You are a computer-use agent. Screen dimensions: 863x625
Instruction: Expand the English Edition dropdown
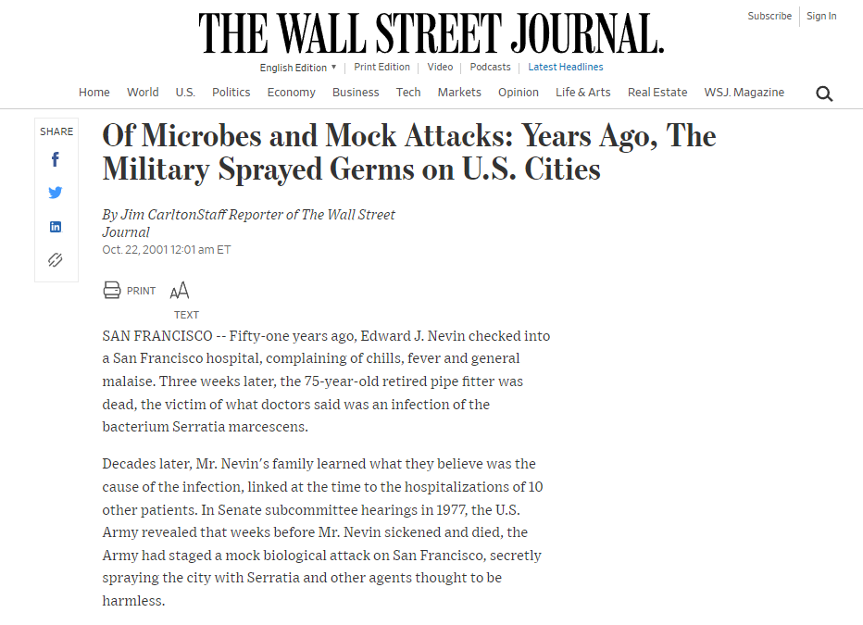click(x=298, y=68)
